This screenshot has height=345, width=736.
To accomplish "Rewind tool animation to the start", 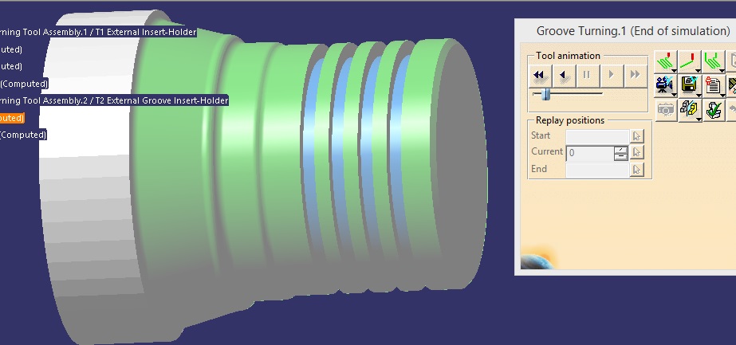I will 540,75.
